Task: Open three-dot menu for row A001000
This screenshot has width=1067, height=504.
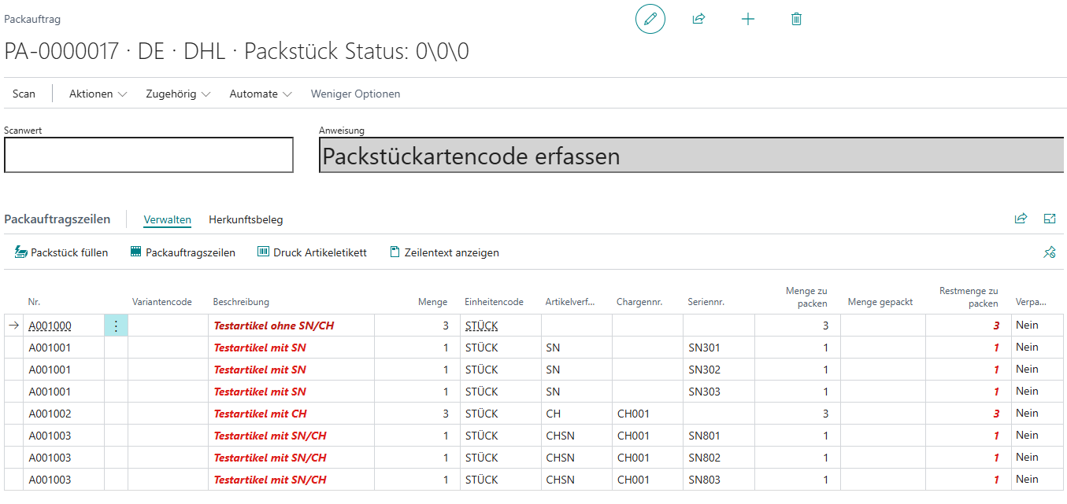Action: tap(116, 326)
